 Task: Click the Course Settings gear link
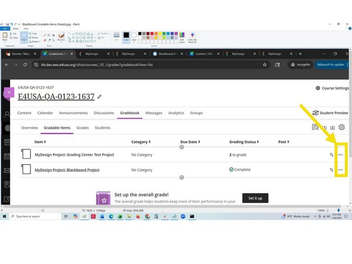(x=332, y=88)
